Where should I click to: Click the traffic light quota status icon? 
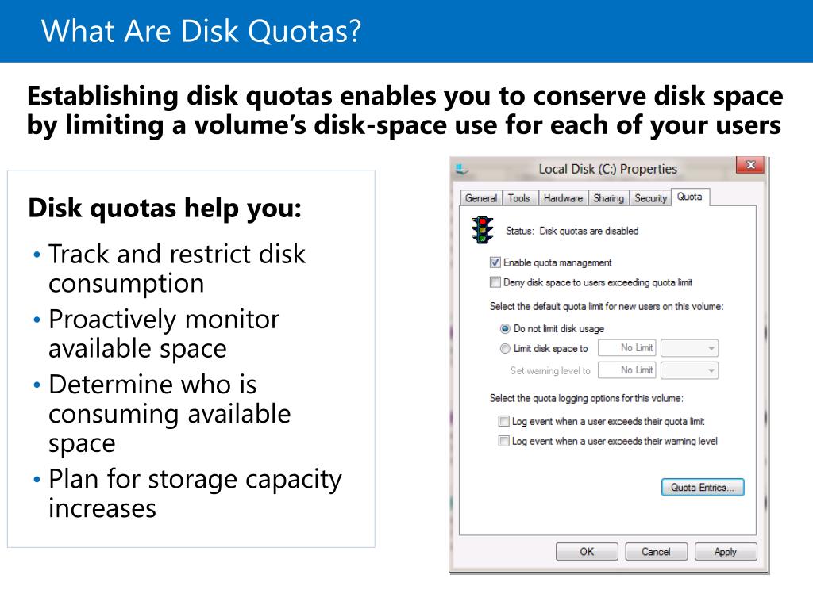click(x=482, y=231)
